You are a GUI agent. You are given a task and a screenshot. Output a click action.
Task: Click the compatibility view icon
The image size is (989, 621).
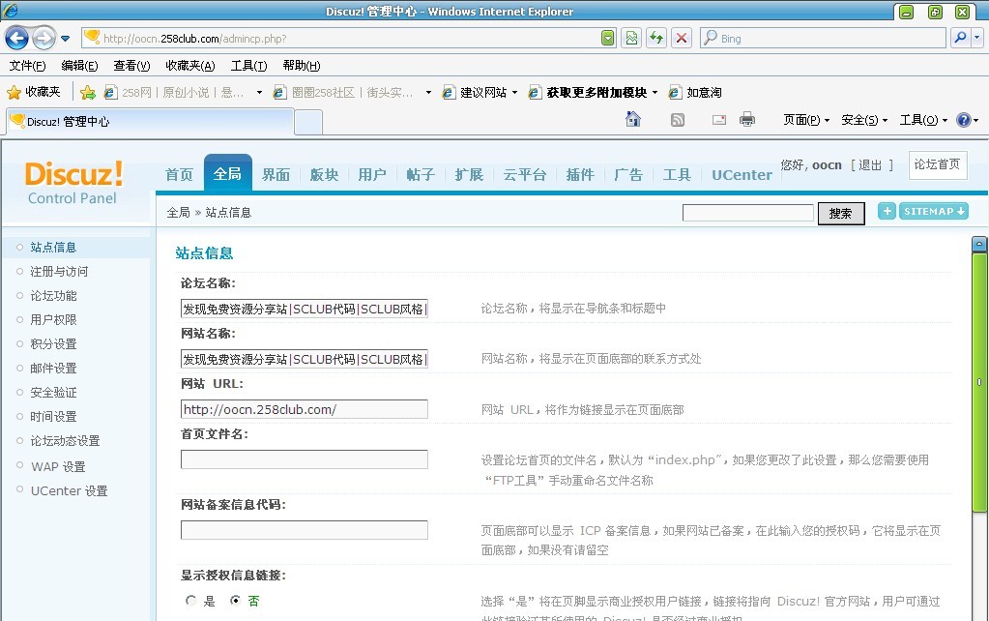(x=631, y=38)
